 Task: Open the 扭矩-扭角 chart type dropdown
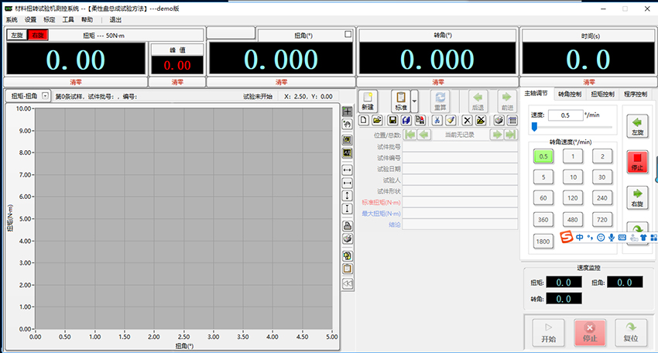(45, 96)
